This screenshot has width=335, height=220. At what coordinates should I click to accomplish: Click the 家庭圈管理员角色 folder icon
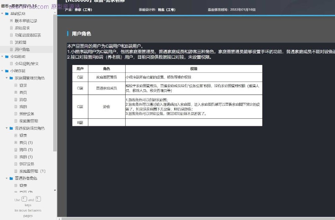point(11,78)
